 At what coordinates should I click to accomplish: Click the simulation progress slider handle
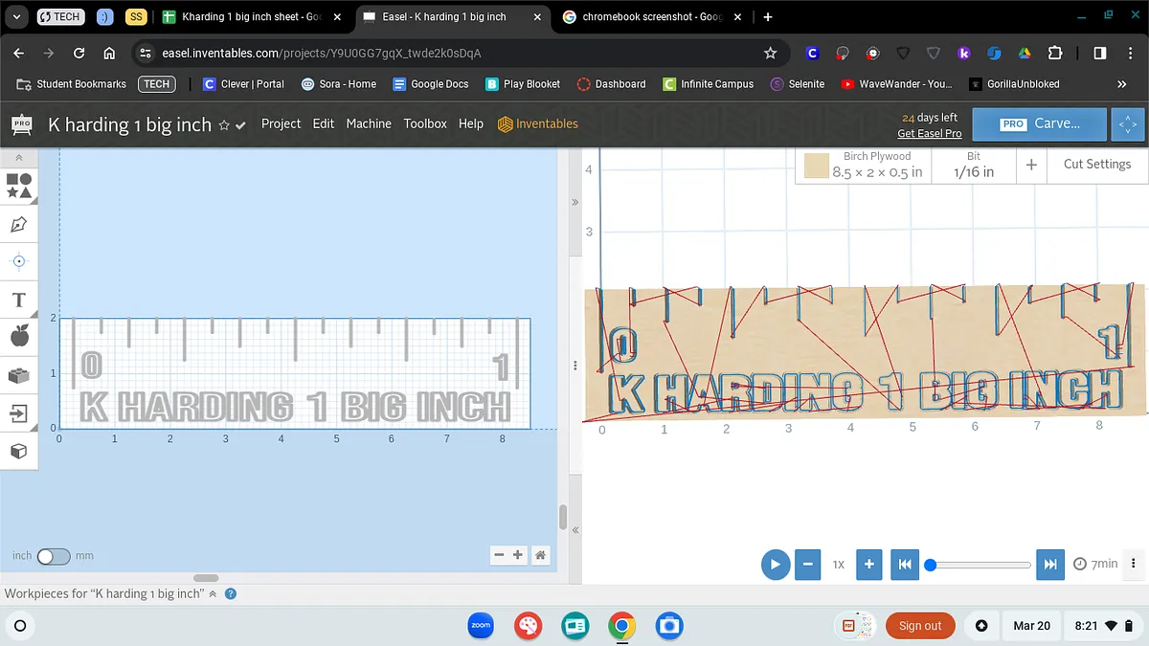pyautogui.click(x=930, y=565)
